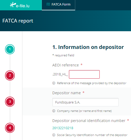The height and width of the screenshot is (140, 131).
Task: Click info icon beside Company name hint
Action: (54, 111)
